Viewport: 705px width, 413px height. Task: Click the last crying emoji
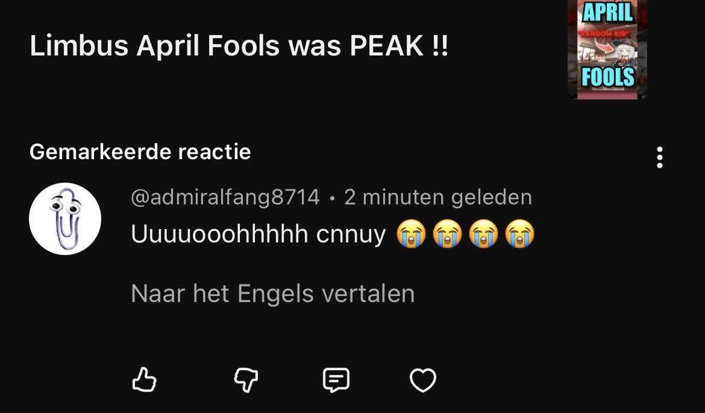pos(520,235)
